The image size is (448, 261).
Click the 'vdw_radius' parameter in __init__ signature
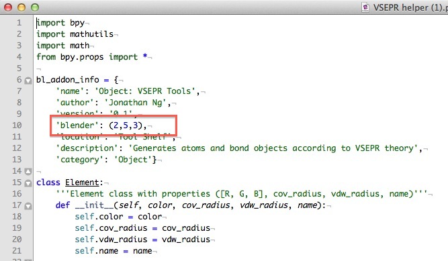[x=264, y=205]
